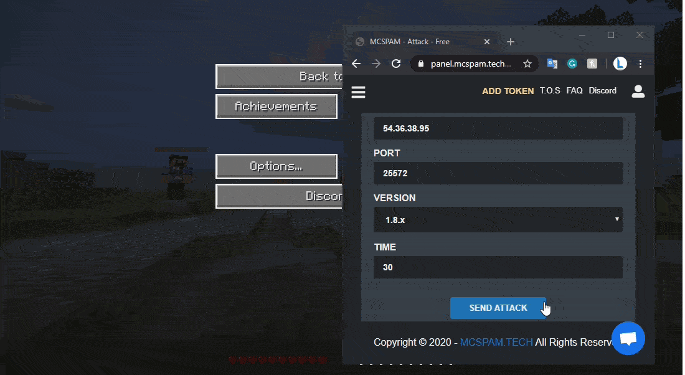Open the FAQ menu item
This screenshot has width=685, height=375.
tap(574, 91)
